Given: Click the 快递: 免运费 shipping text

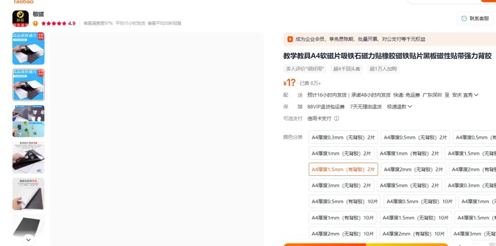Looking at the screenshot, I should tap(407, 95).
